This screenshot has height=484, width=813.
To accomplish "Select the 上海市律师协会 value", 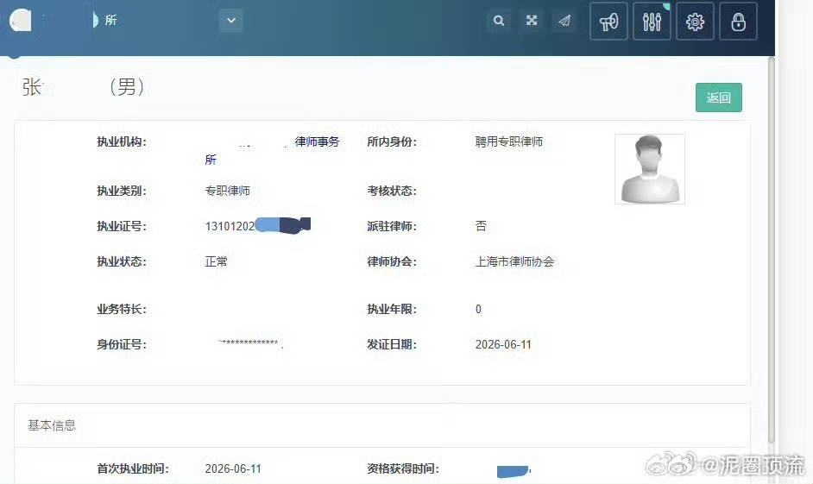I will pos(515,261).
